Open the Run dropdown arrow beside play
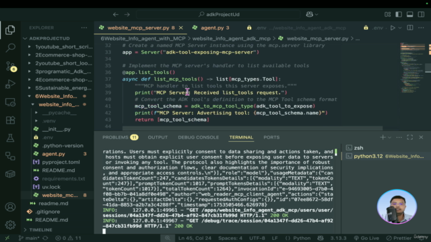Image resolution: width=431 pixels, height=242 pixels. click(400, 28)
